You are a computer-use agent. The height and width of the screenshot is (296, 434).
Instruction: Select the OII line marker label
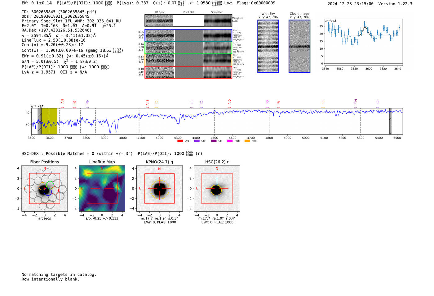tap(267, 103)
